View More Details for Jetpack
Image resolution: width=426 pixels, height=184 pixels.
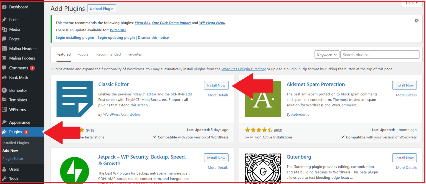pos(218,168)
